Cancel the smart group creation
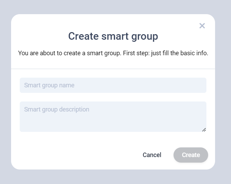The width and height of the screenshot is (231, 184). (152, 155)
